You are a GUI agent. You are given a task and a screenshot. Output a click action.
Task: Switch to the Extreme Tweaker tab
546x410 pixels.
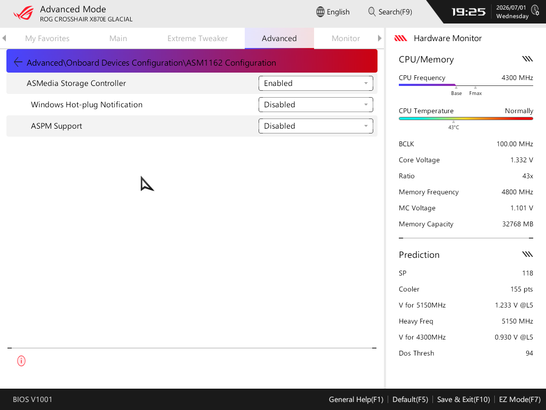pyautogui.click(x=197, y=38)
